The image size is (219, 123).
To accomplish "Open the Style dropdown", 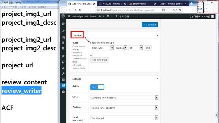I will coord(124,98).
